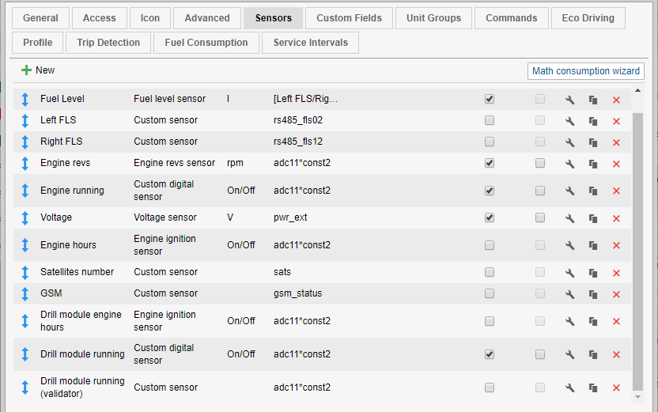Viewport: 658px width, 412px height.
Task: Edit the Satellites number sensor with wrench
Action: pos(569,272)
